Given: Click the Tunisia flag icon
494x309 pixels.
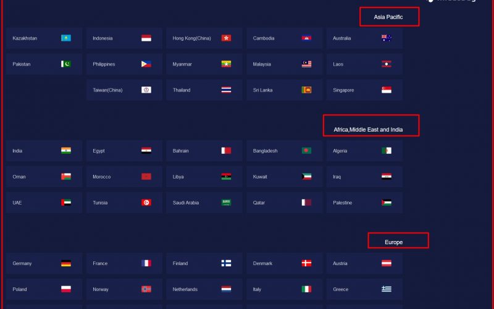Looking at the screenshot, I should (x=146, y=203).
